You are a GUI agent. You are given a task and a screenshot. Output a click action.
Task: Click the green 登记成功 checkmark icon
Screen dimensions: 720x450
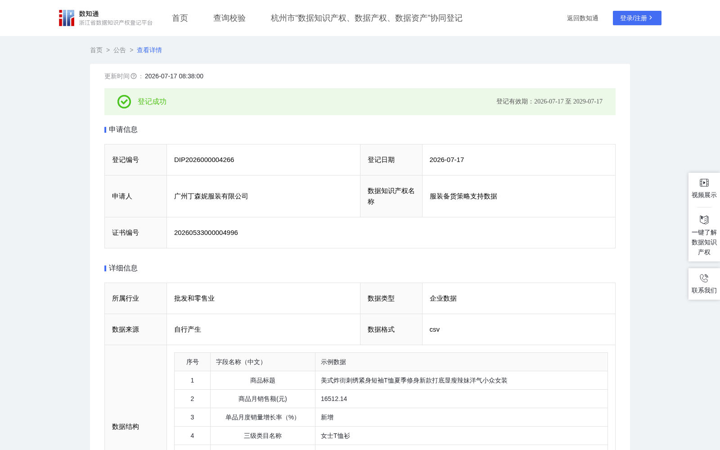124,102
